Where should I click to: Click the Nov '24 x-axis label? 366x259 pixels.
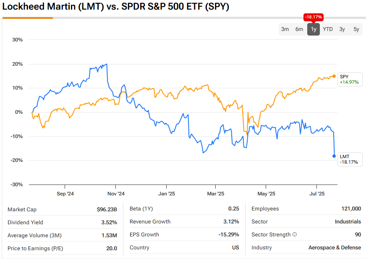coord(116,194)
